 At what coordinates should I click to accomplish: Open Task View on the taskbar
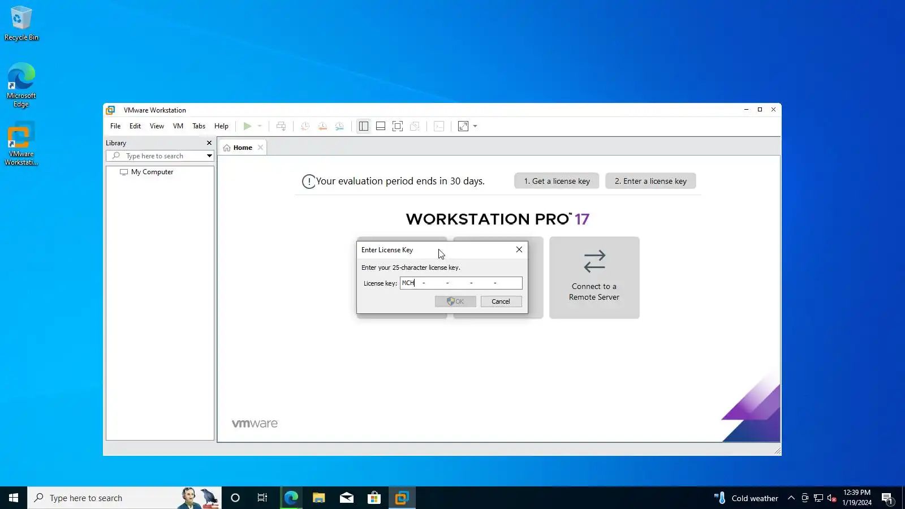coord(262,498)
